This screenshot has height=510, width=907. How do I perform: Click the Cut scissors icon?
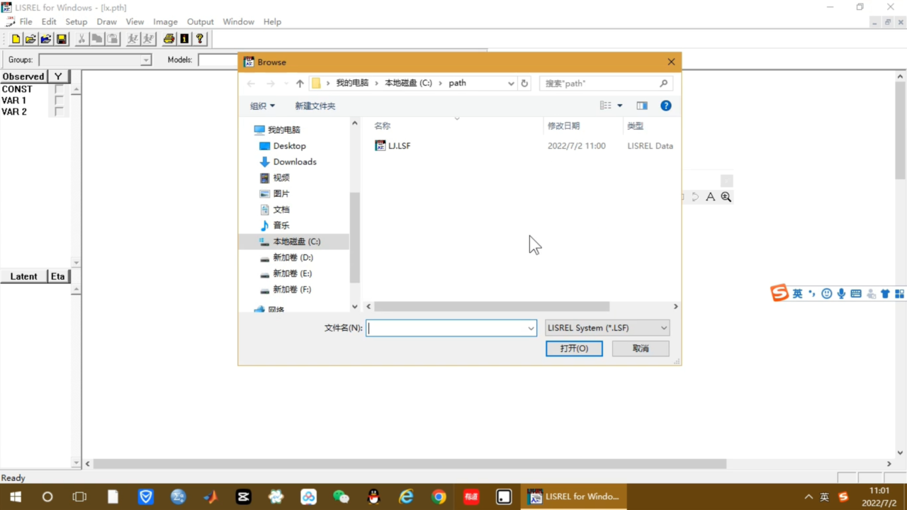click(x=81, y=39)
